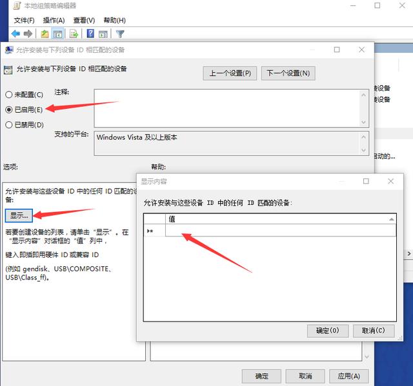Select the 已禁用(D) radio button
Screen dimensions: 413x386
(x=9, y=124)
